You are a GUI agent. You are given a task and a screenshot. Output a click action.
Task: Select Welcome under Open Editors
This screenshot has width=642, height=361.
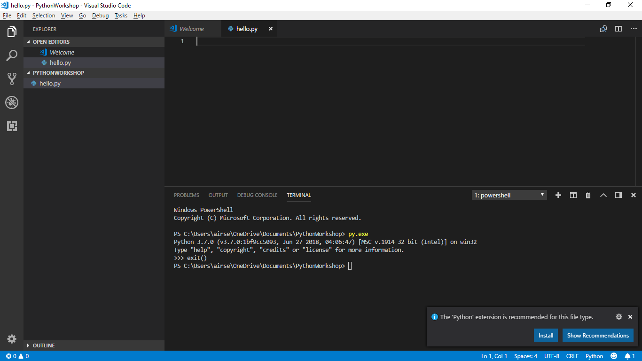(94, 52)
